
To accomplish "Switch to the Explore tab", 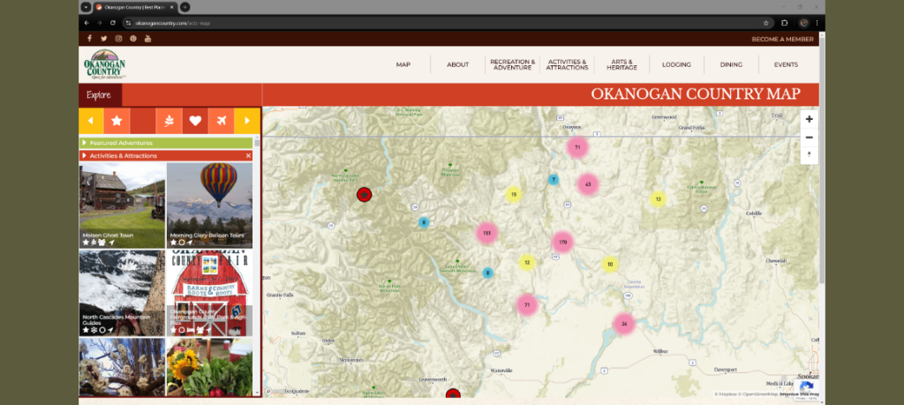I will pyautogui.click(x=98, y=94).
